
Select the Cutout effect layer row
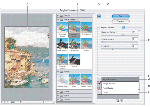120,92
